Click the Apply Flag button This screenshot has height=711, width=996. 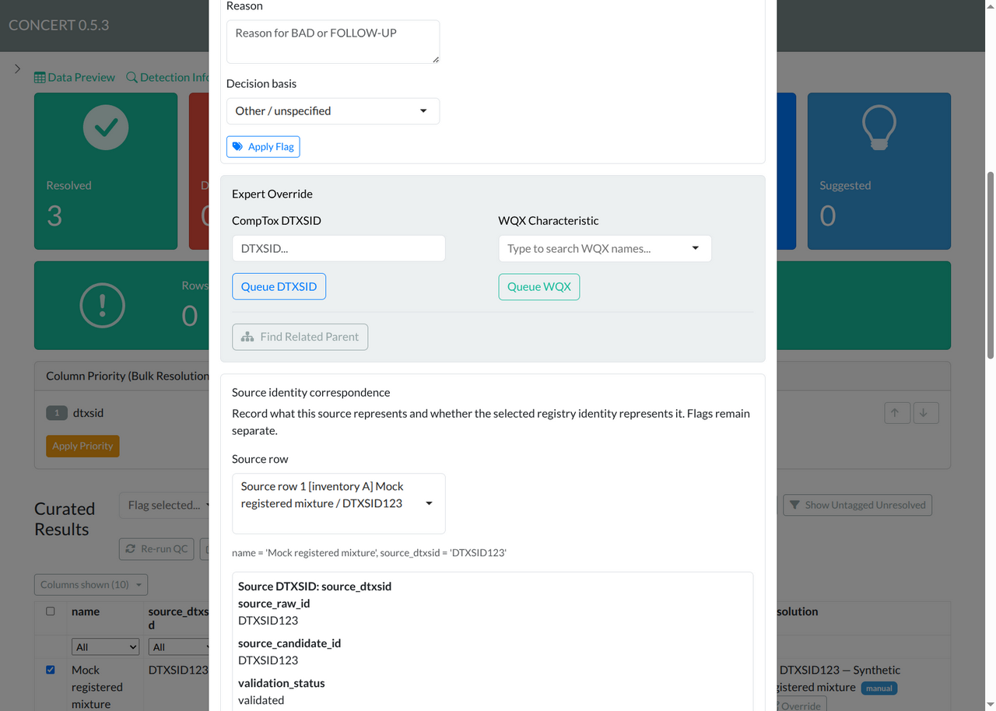pyautogui.click(x=263, y=146)
